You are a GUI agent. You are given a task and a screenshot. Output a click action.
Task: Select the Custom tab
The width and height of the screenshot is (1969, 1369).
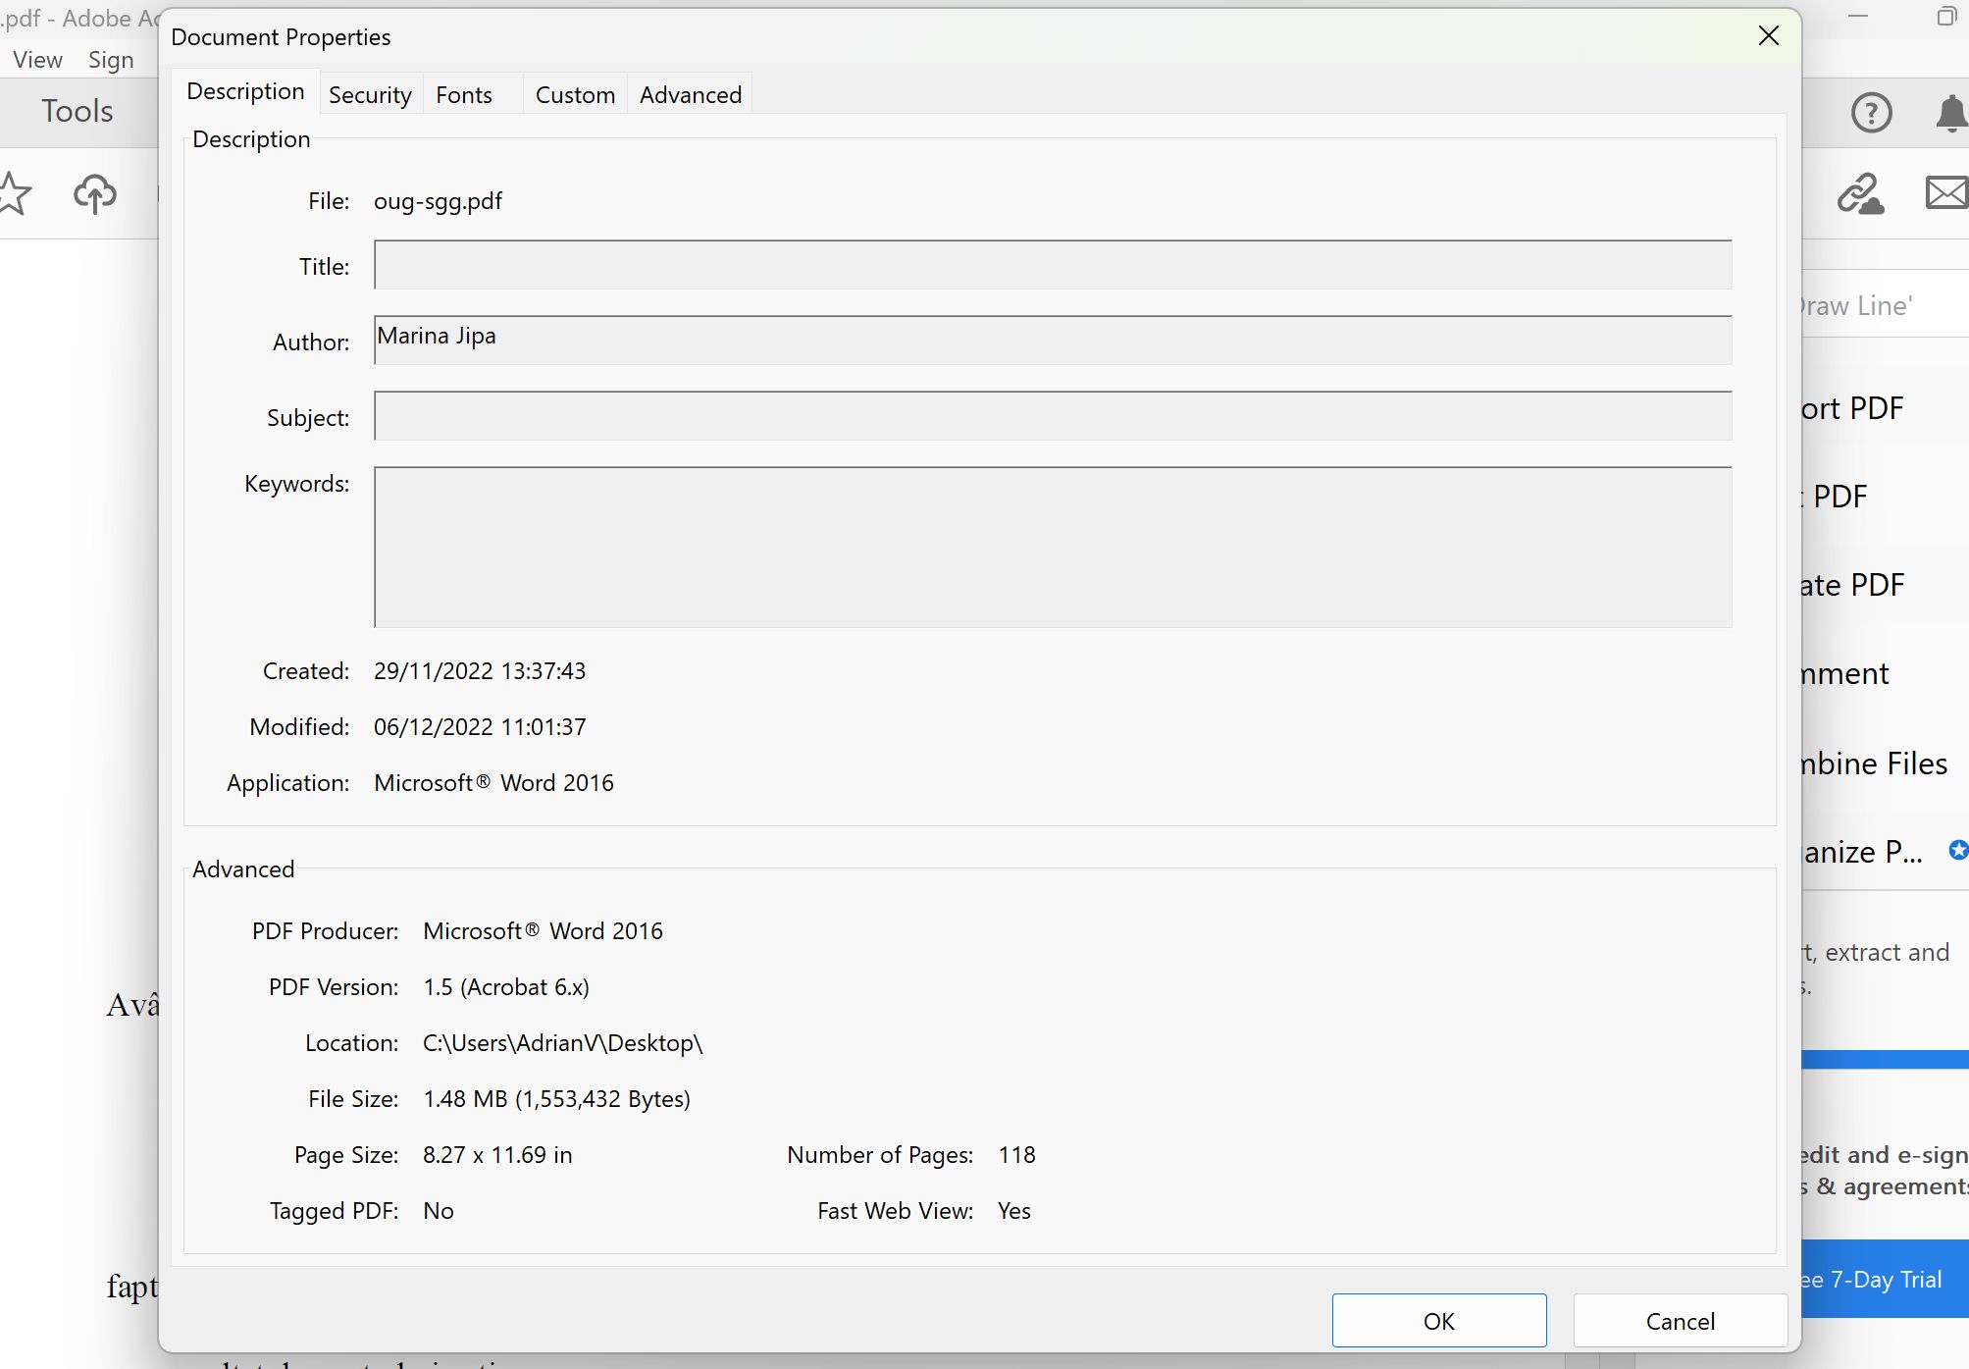575,95
